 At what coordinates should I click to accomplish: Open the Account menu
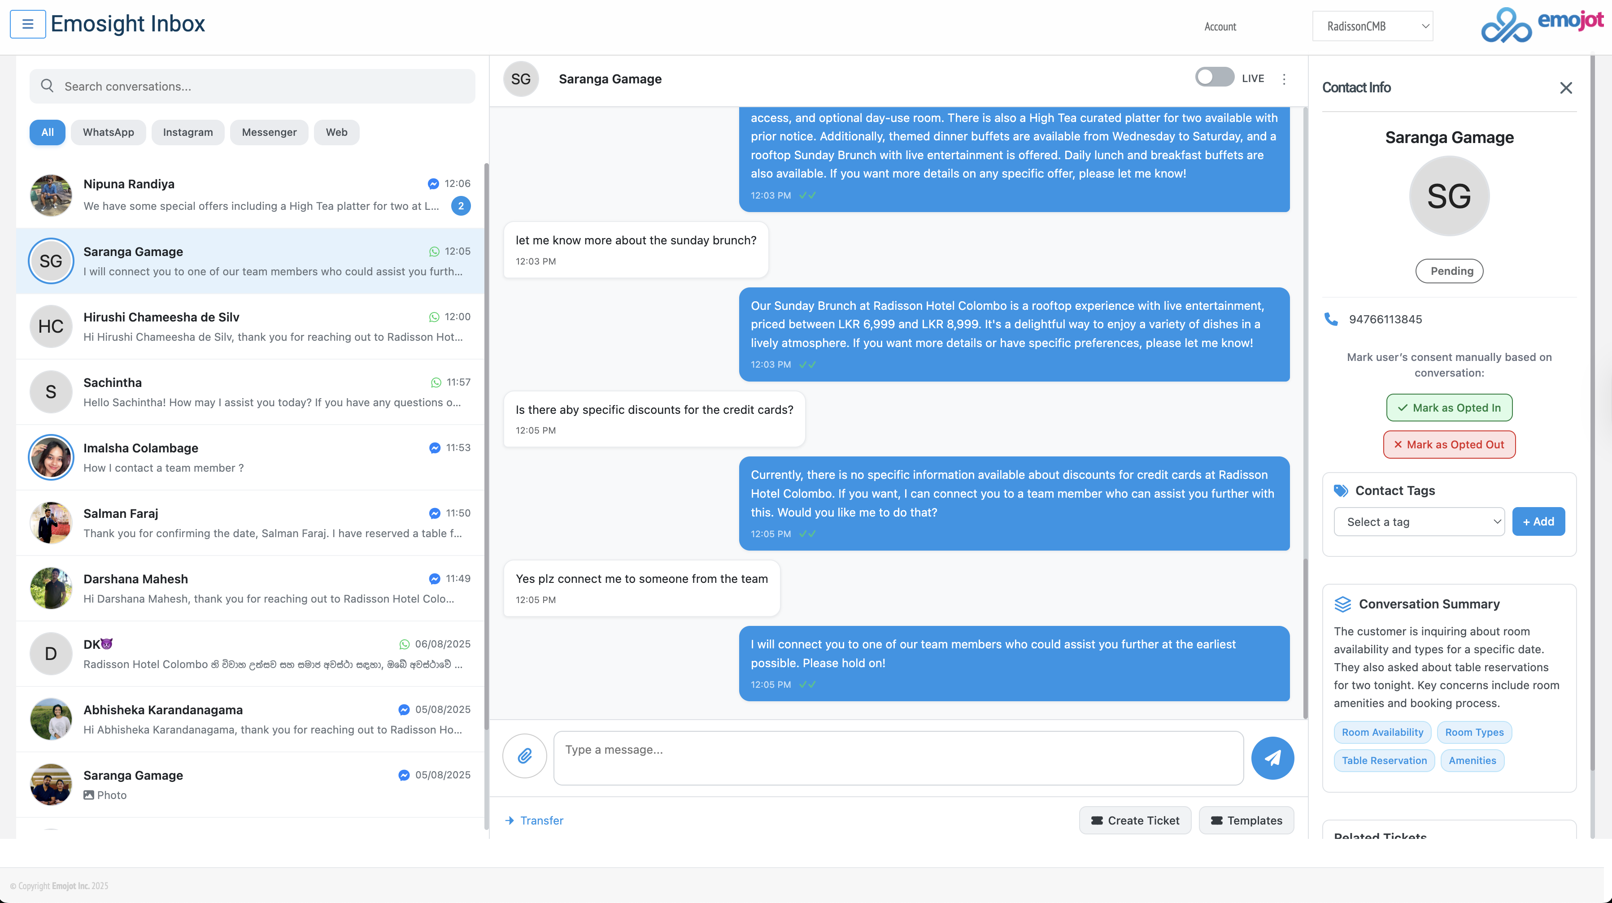[1220, 26]
